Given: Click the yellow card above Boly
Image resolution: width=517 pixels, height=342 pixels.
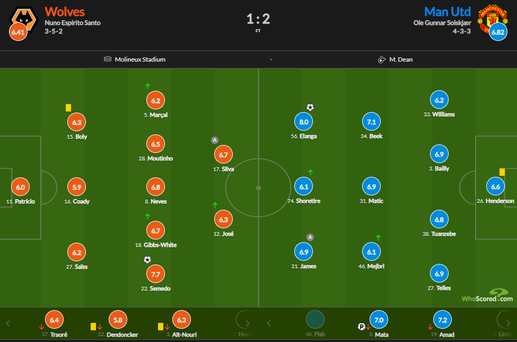Looking at the screenshot, I should (68, 108).
